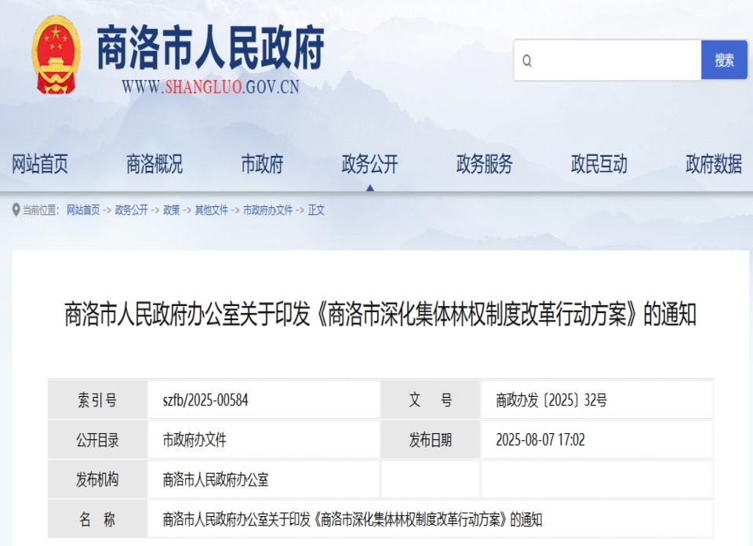Open the 市政府 navigation item

(x=262, y=164)
